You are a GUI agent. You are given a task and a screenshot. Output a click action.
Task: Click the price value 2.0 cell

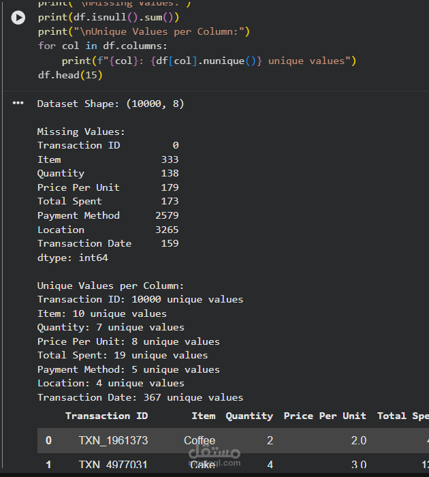pyautogui.click(x=358, y=441)
